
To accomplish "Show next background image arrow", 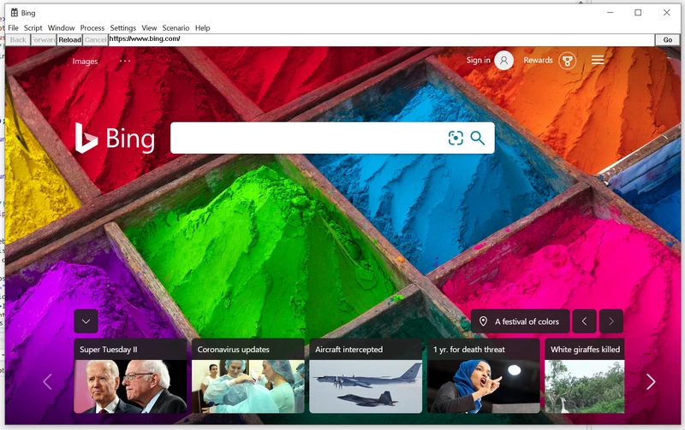I will pos(611,321).
